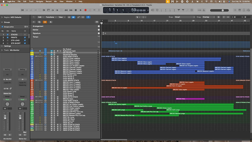
Task: Uncheck the STACKS group On checkbox
Action: pyautogui.click(x=7, y=35)
